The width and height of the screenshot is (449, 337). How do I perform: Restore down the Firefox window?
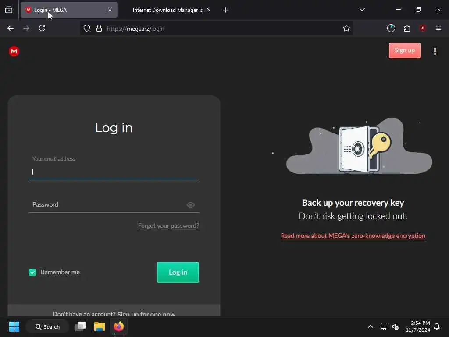tap(419, 10)
